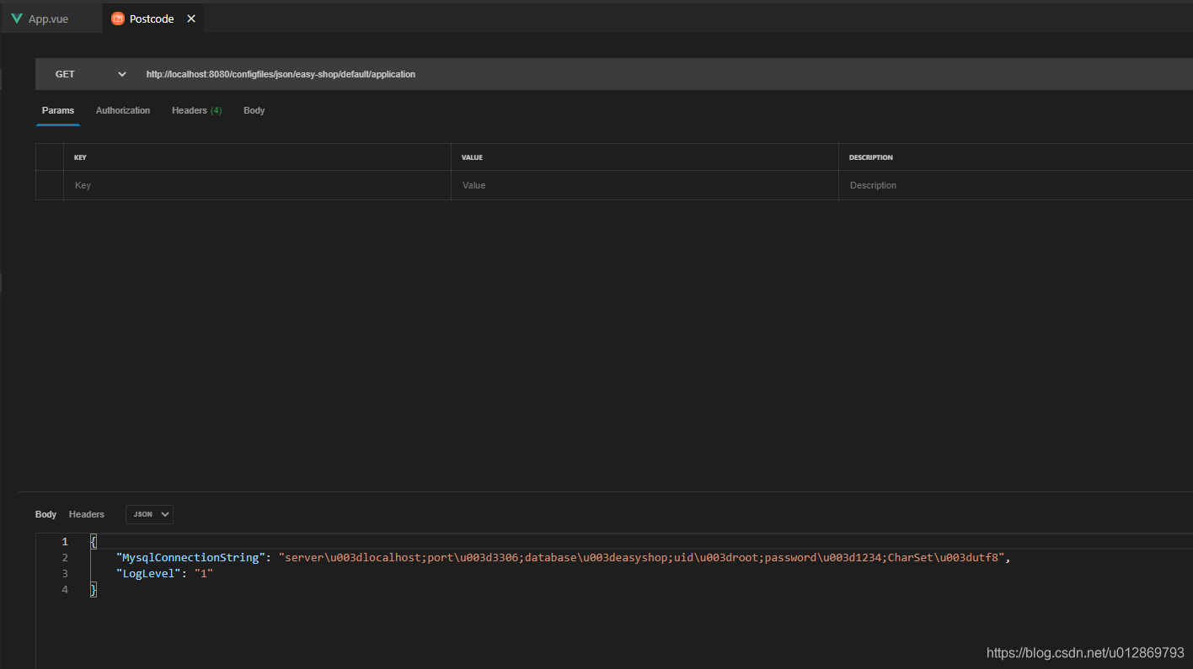Click line number 4 in response
This screenshot has height=669, width=1193.
coord(65,589)
